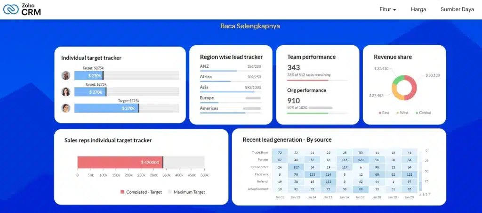This screenshot has height=213, width=482.
Task: Toggle the Maximum Target legend entry
Action: point(186,192)
